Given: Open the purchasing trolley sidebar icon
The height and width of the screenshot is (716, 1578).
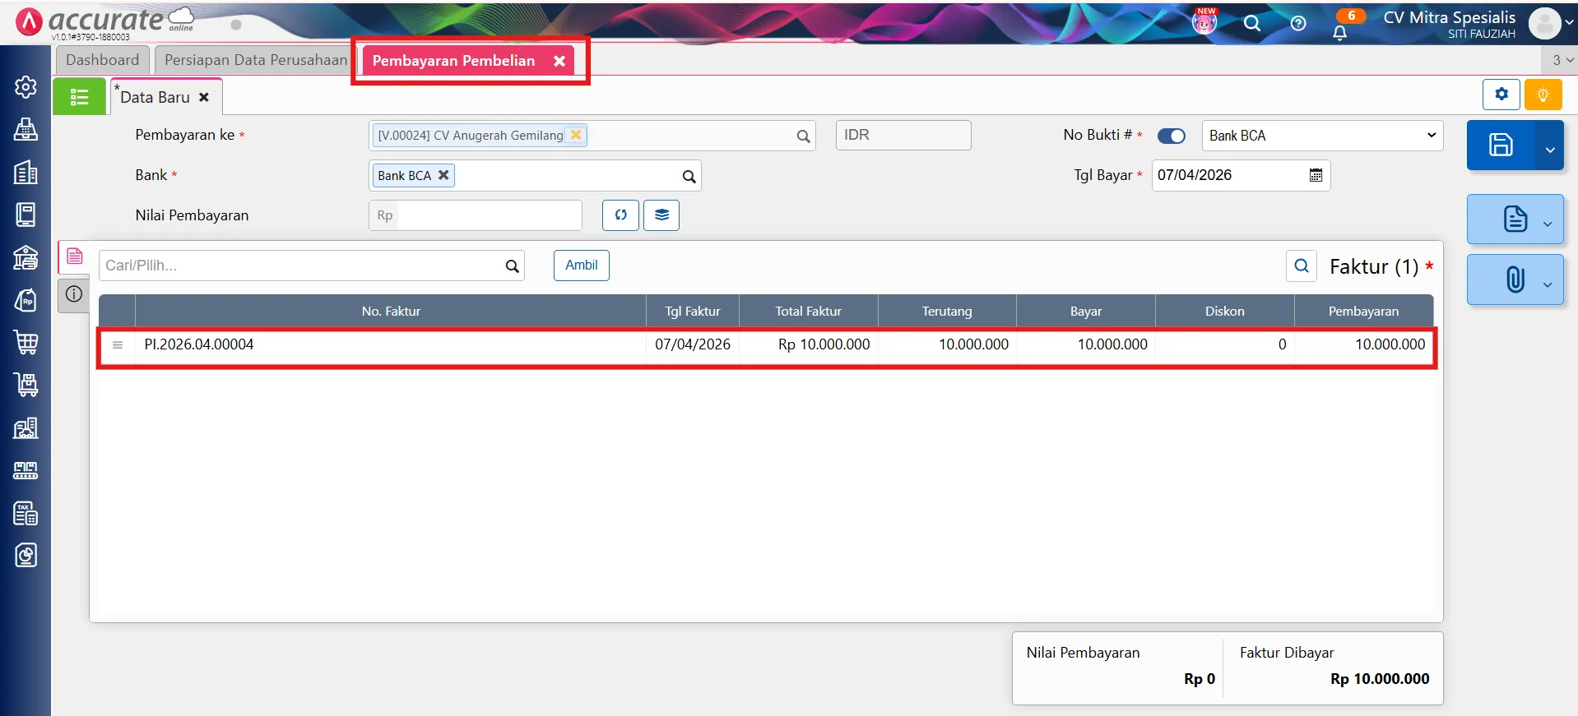Looking at the screenshot, I should 26,385.
